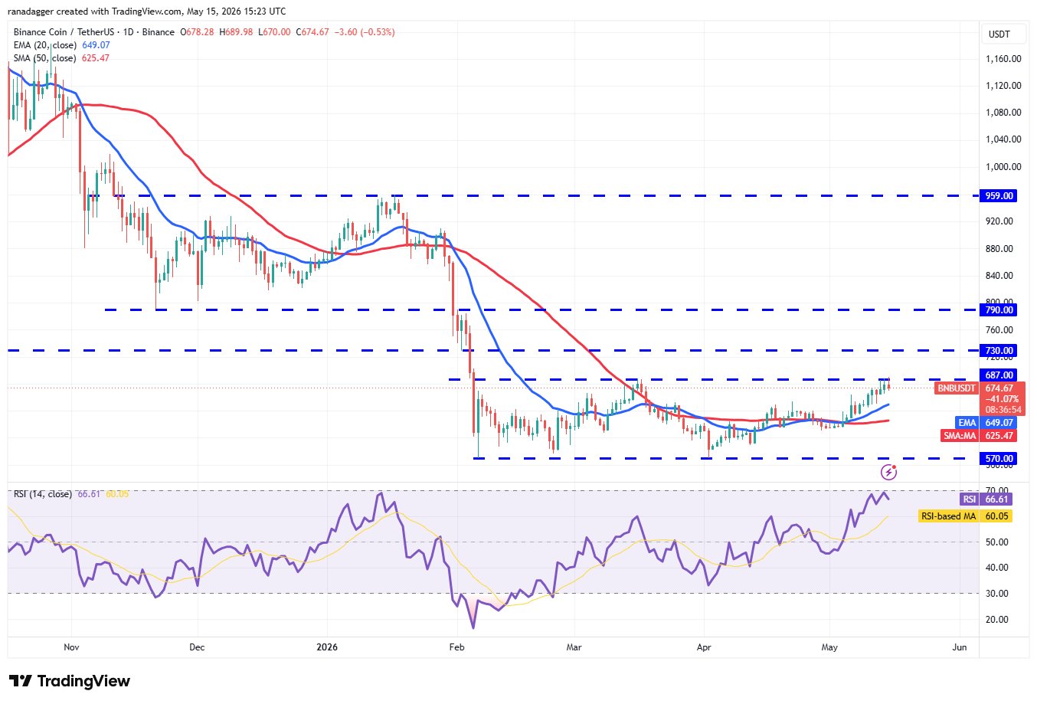Select the RSI 66.61 axis label

[x=986, y=499]
